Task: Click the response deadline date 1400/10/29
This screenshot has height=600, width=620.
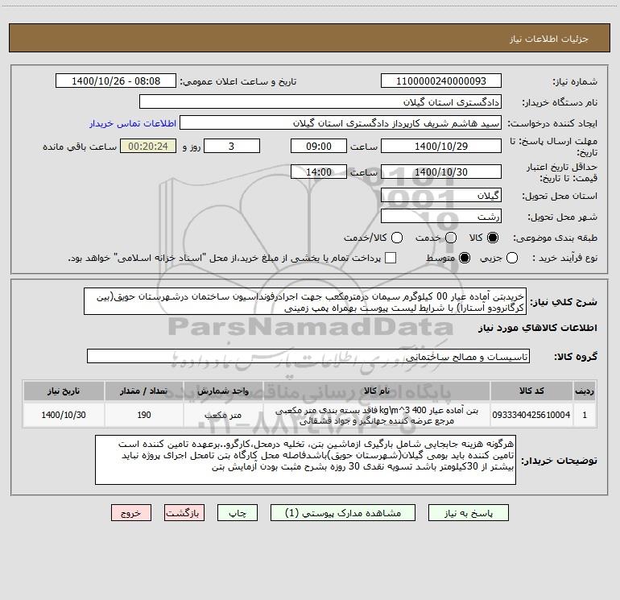Action: coord(441,146)
